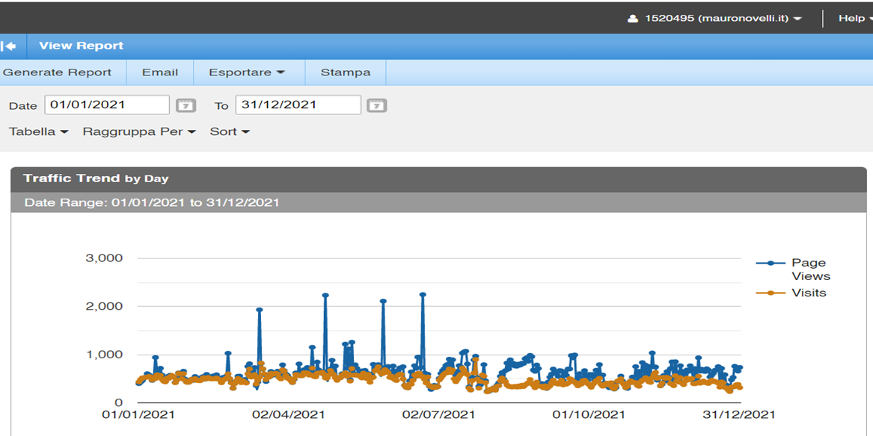Viewport: 873px width, 436px height.
Task: Open the Help menu
Action: pyautogui.click(x=854, y=18)
